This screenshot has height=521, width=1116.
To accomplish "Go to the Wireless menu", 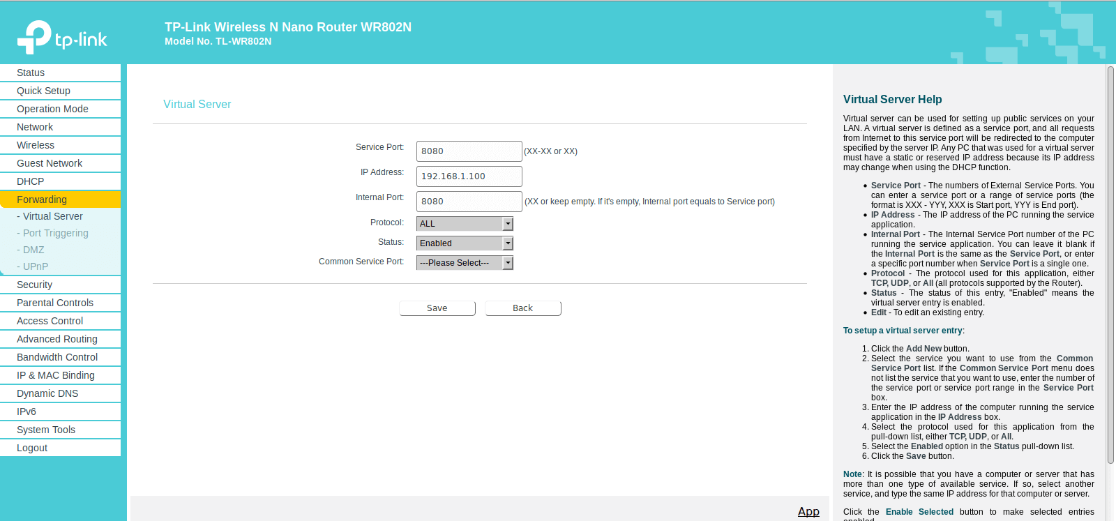I will [x=36, y=145].
